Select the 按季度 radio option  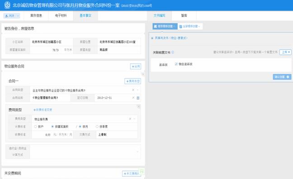click(x=97, y=127)
